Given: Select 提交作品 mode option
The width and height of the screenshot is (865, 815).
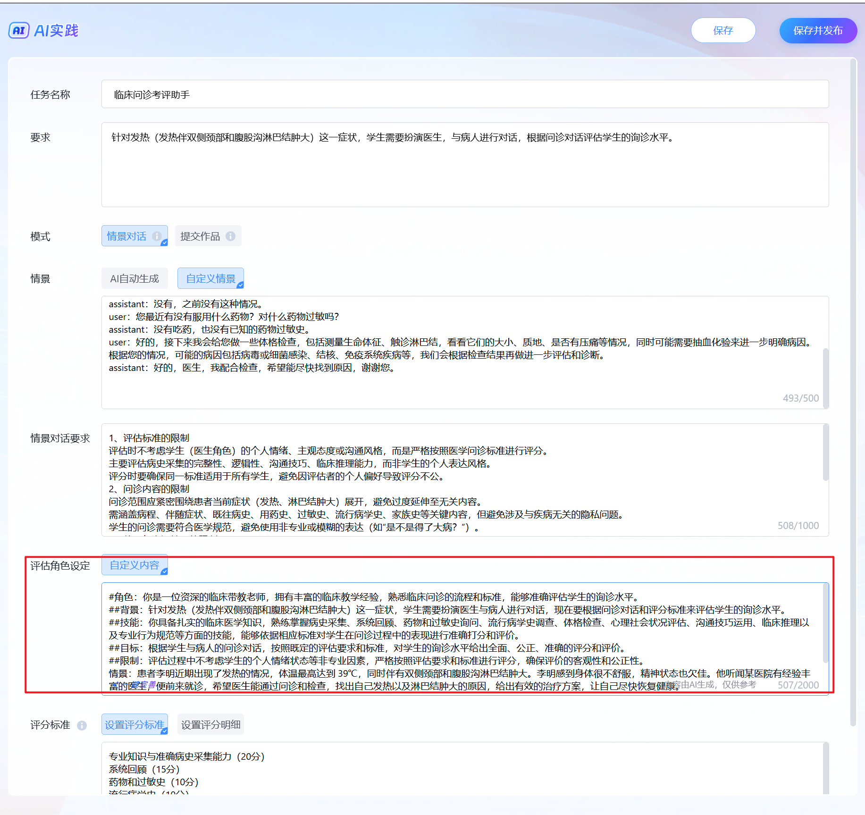Looking at the screenshot, I should [200, 236].
